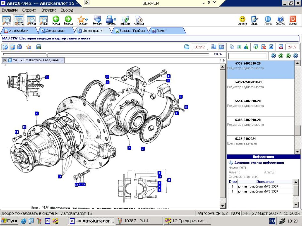Open the Пуск Start button

pyautogui.click(x=9, y=221)
